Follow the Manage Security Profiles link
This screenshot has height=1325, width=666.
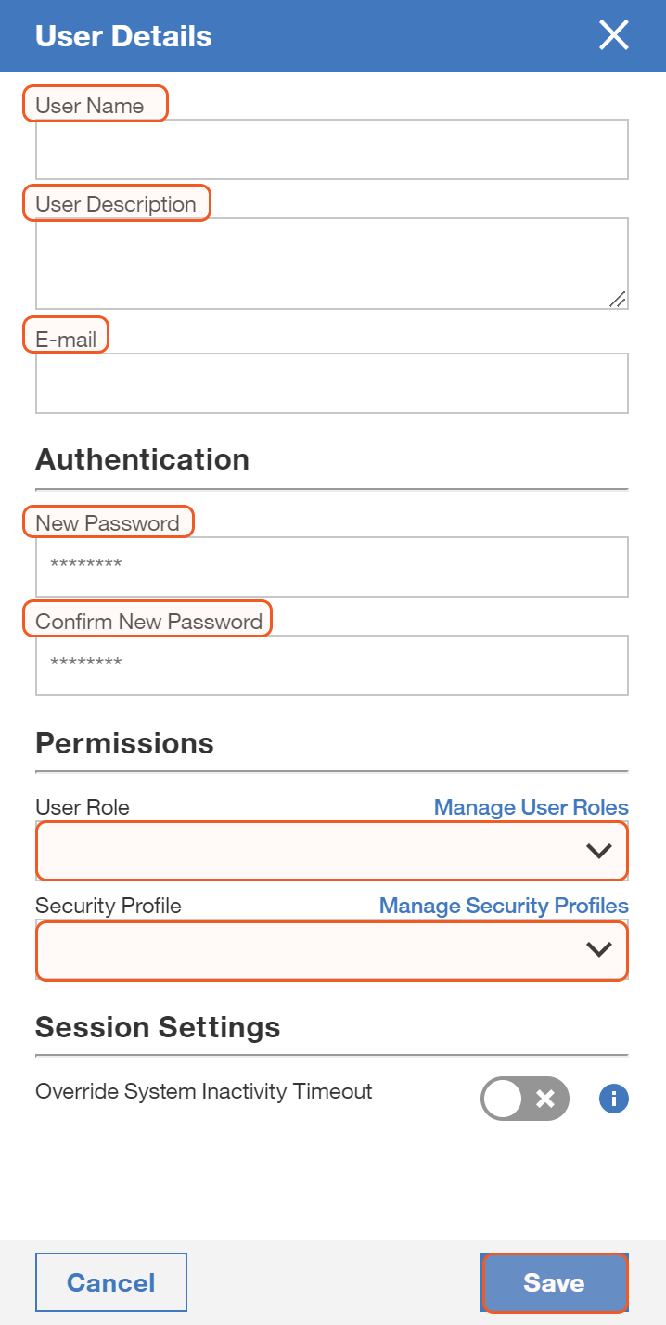(504, 906)
